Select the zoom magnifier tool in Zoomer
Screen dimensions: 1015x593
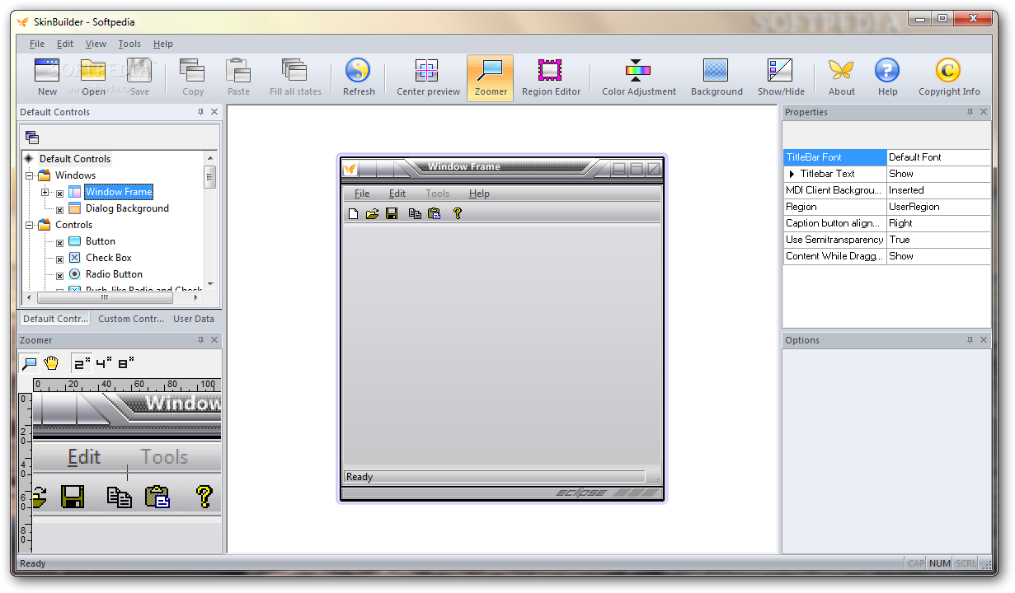pyautogui.click(x=30, y=363)
